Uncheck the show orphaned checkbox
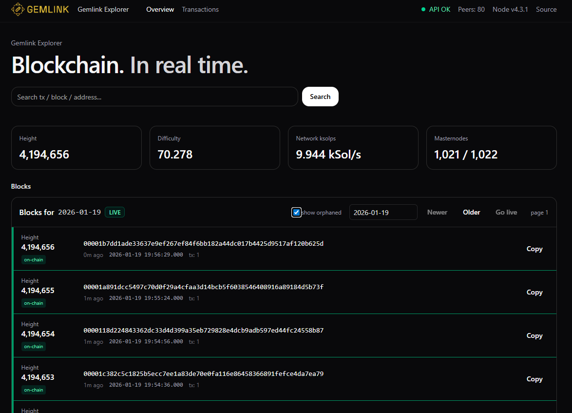This screenshot has height=413, width=572. pos(296,212)
